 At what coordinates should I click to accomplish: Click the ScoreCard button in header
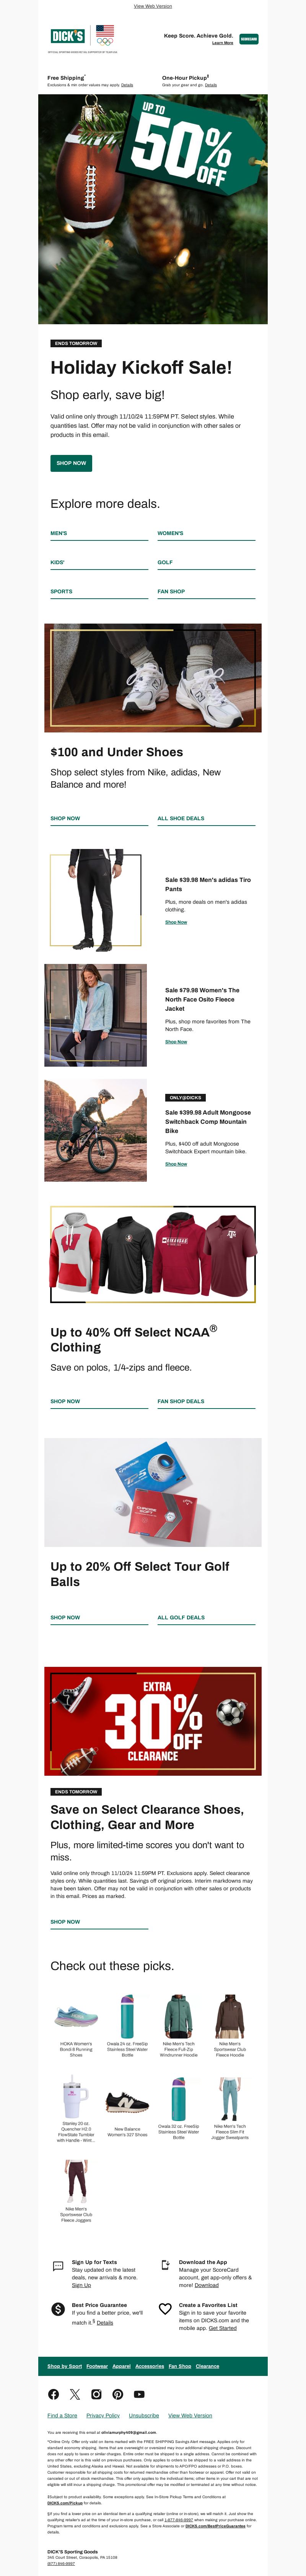(248, 39)
